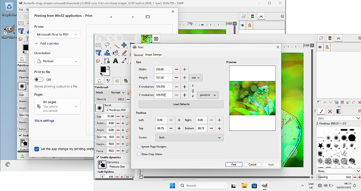Select the Color Picker eyedropper tool
361x191 pixels.
tap(124, 61)
